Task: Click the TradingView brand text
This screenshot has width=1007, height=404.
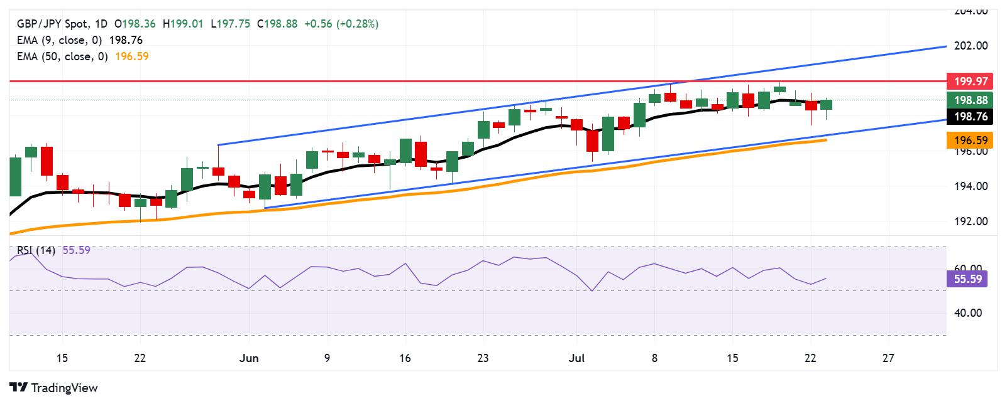Action: [64, 388]
